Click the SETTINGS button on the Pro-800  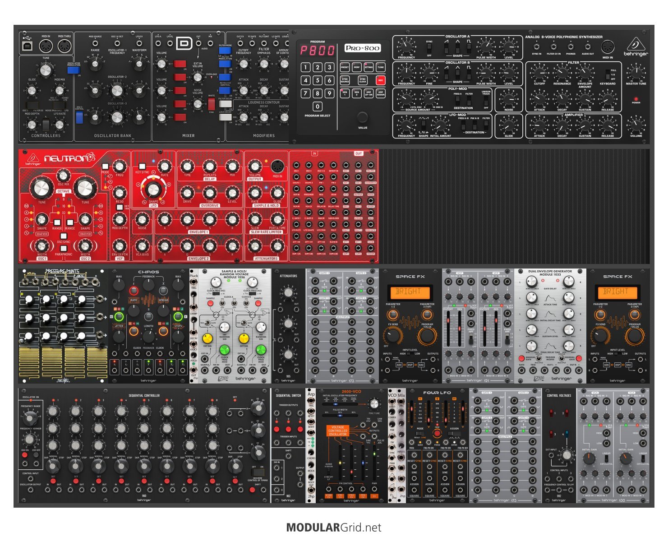tap(369, 67)
